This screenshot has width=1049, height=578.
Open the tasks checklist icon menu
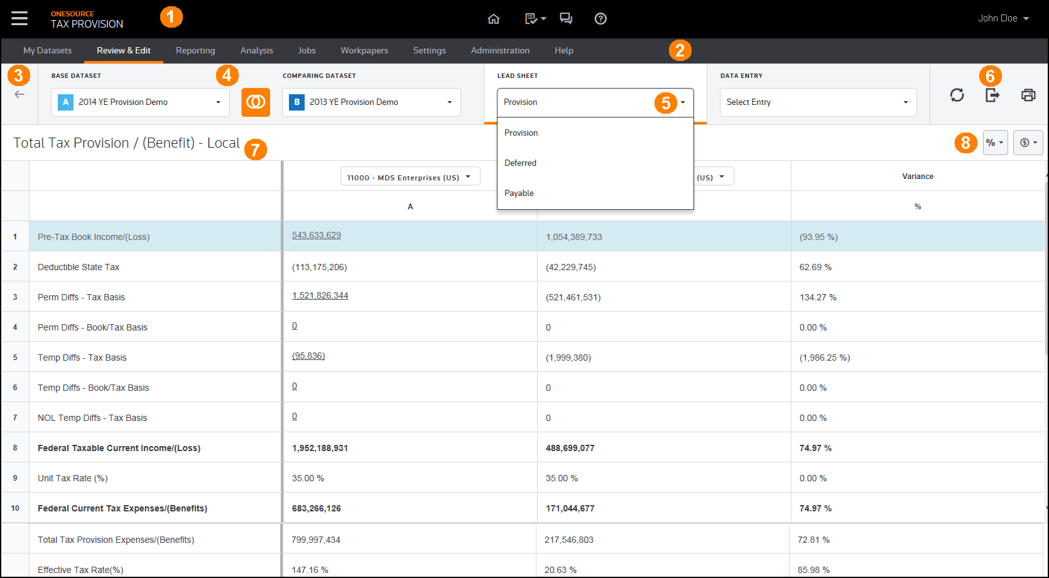[x=535, y=19]
